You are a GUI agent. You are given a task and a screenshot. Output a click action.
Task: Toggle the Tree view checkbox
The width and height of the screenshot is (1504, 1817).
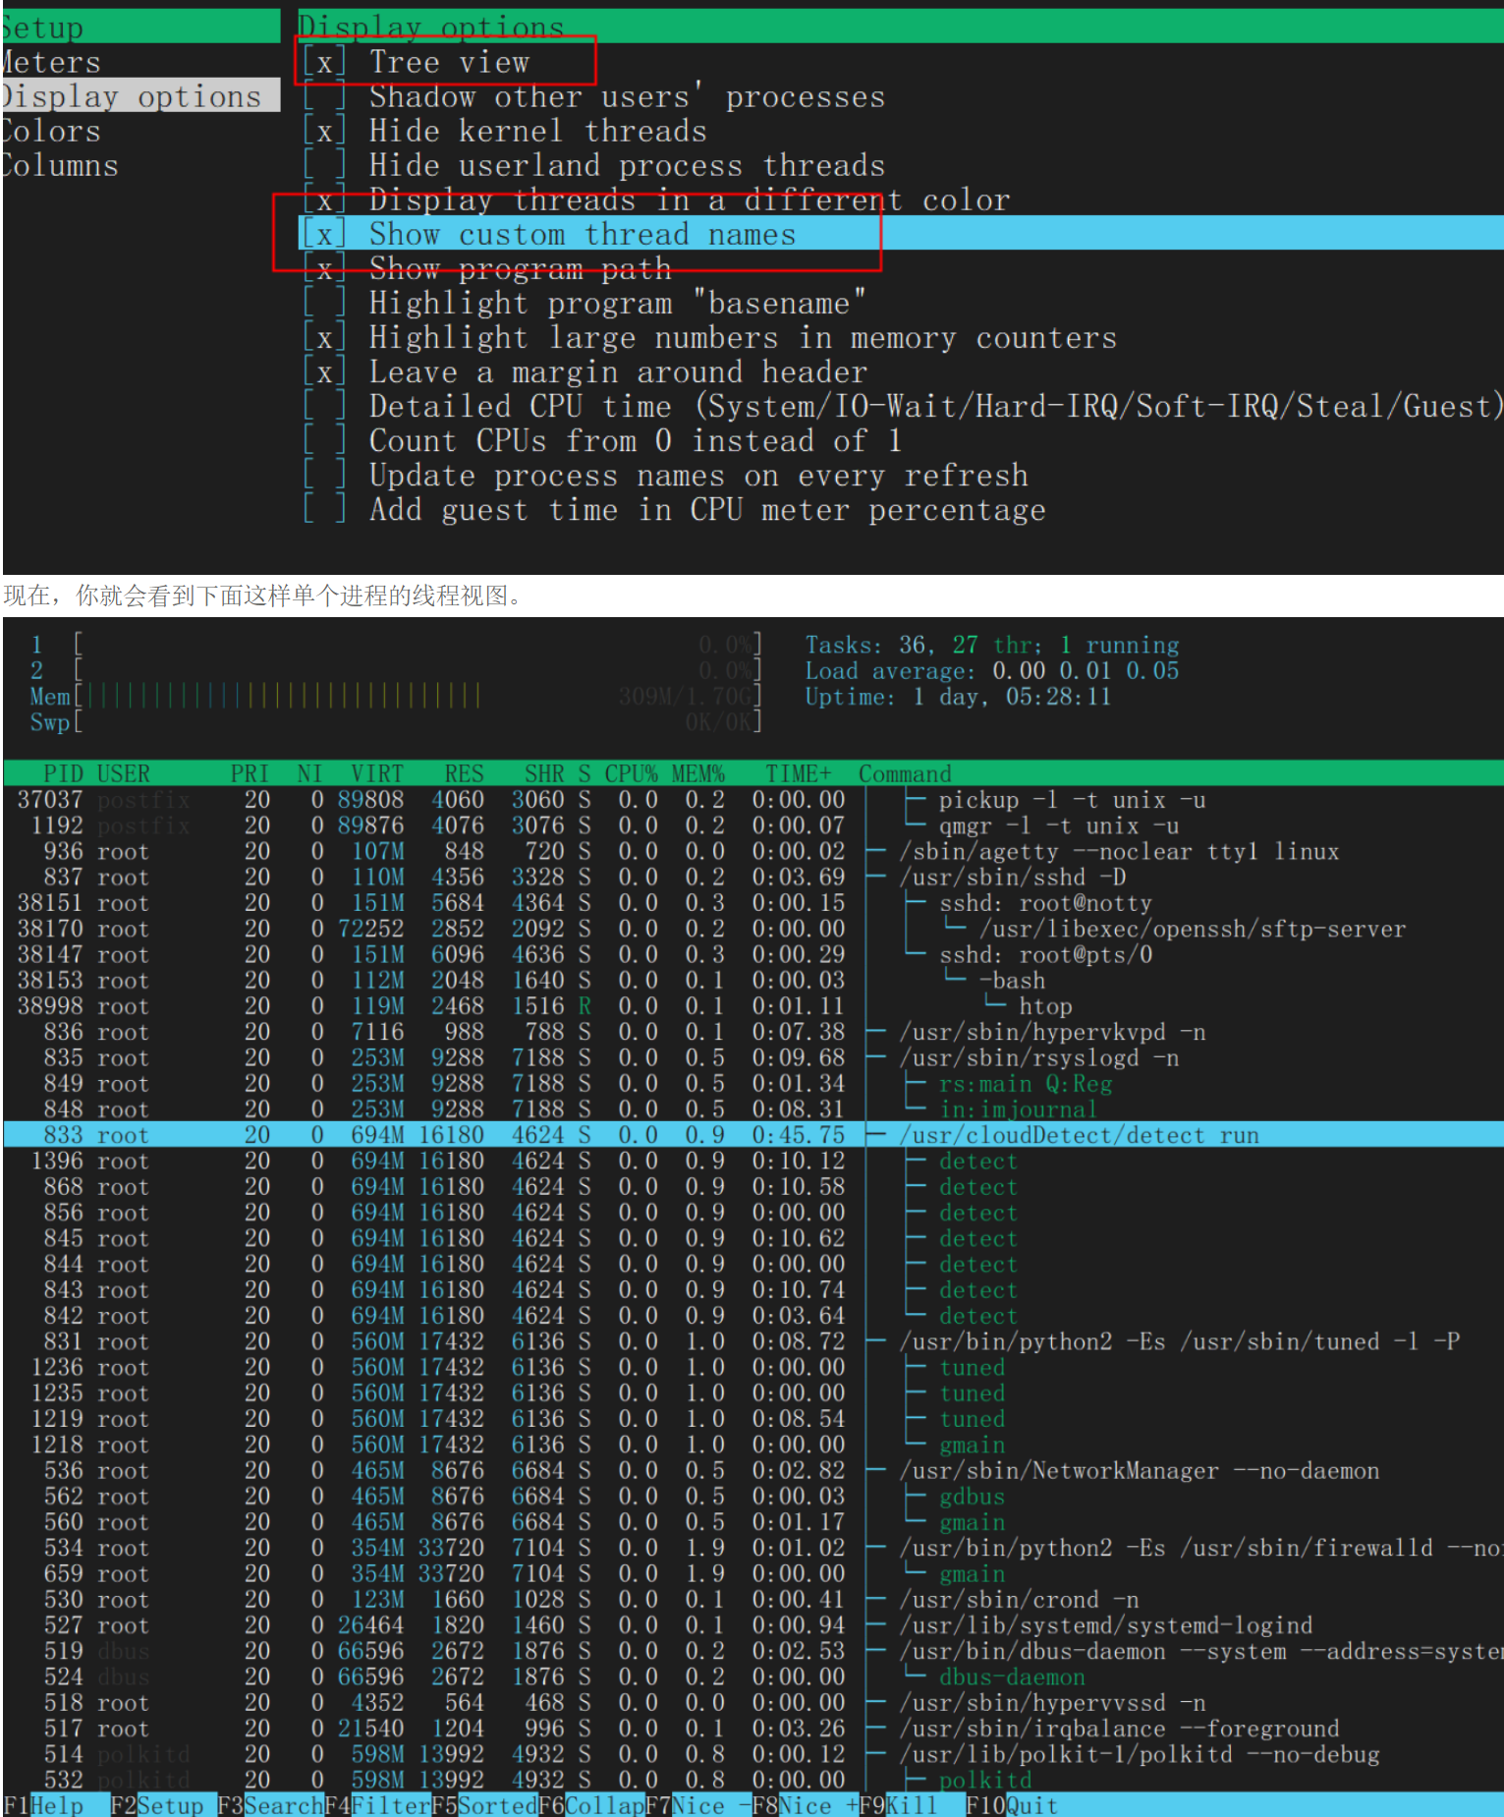pyautogui.click(x=324, y=63)
